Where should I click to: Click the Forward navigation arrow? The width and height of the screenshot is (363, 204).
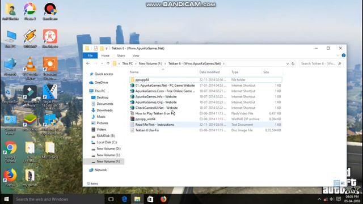click(x=95, y=63)
